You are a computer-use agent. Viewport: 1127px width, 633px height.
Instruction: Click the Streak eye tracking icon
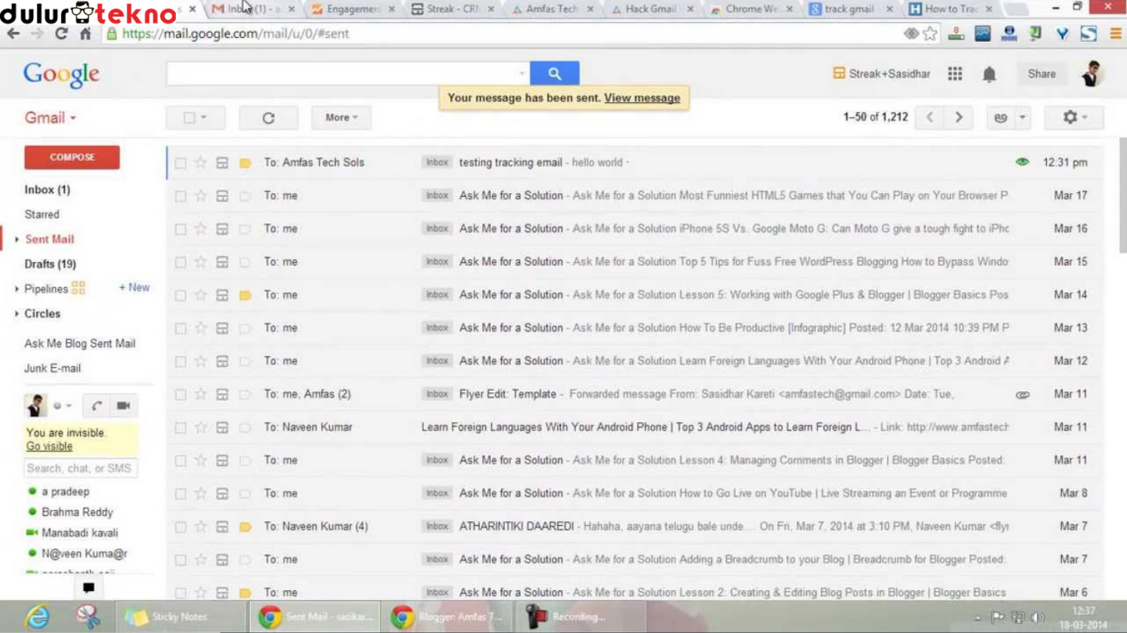click(1023, 162)
